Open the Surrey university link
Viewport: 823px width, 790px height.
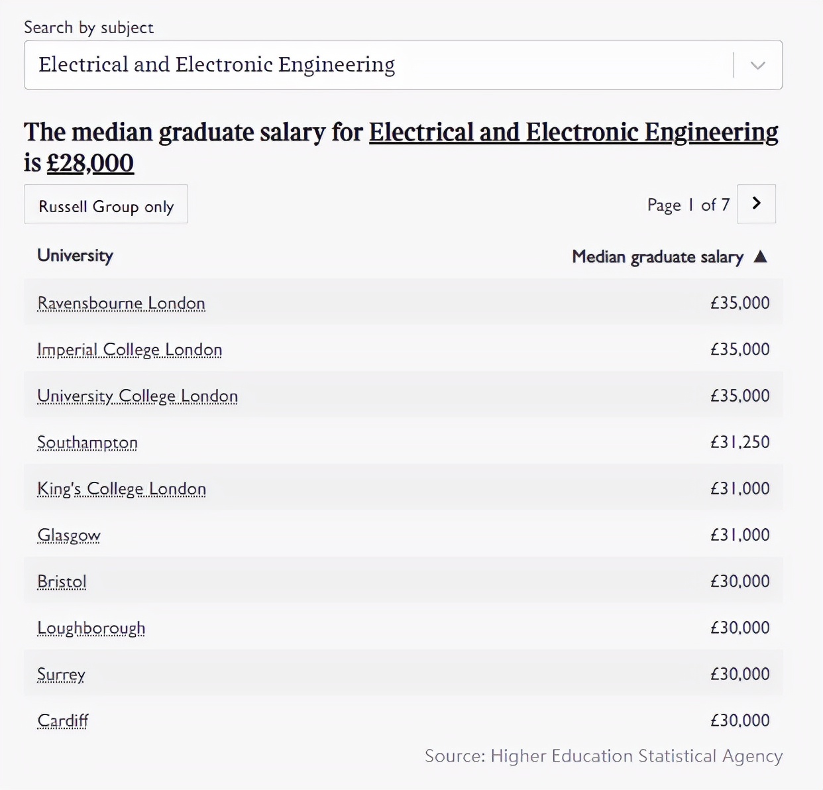[62, 674]
